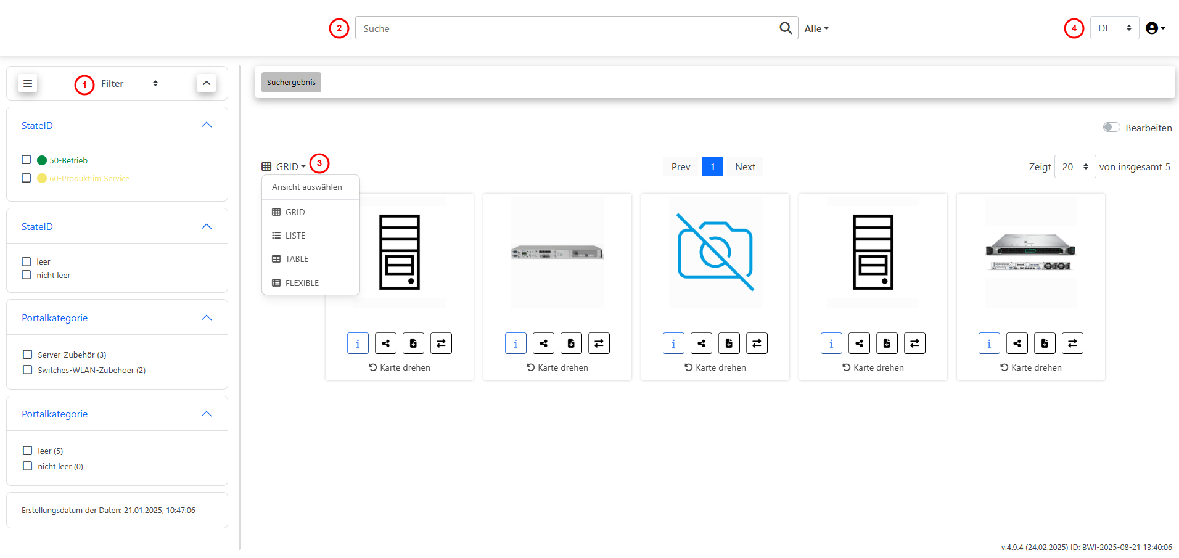Click the hamburger menu icon in the filter panel
1179x558 pixels.
click(28, 83)
